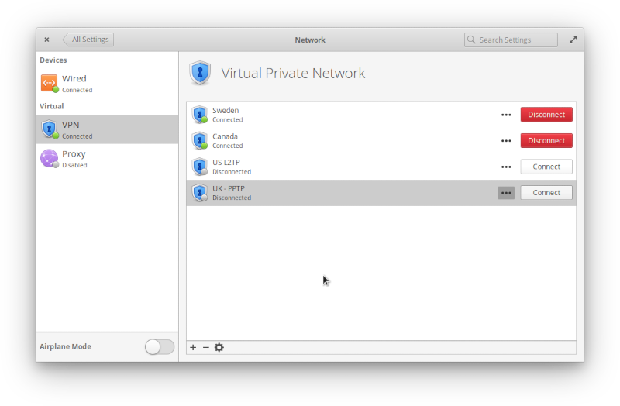
Task: Select the Proxy entry in the sidebar
Action: (x=107, y=159)
